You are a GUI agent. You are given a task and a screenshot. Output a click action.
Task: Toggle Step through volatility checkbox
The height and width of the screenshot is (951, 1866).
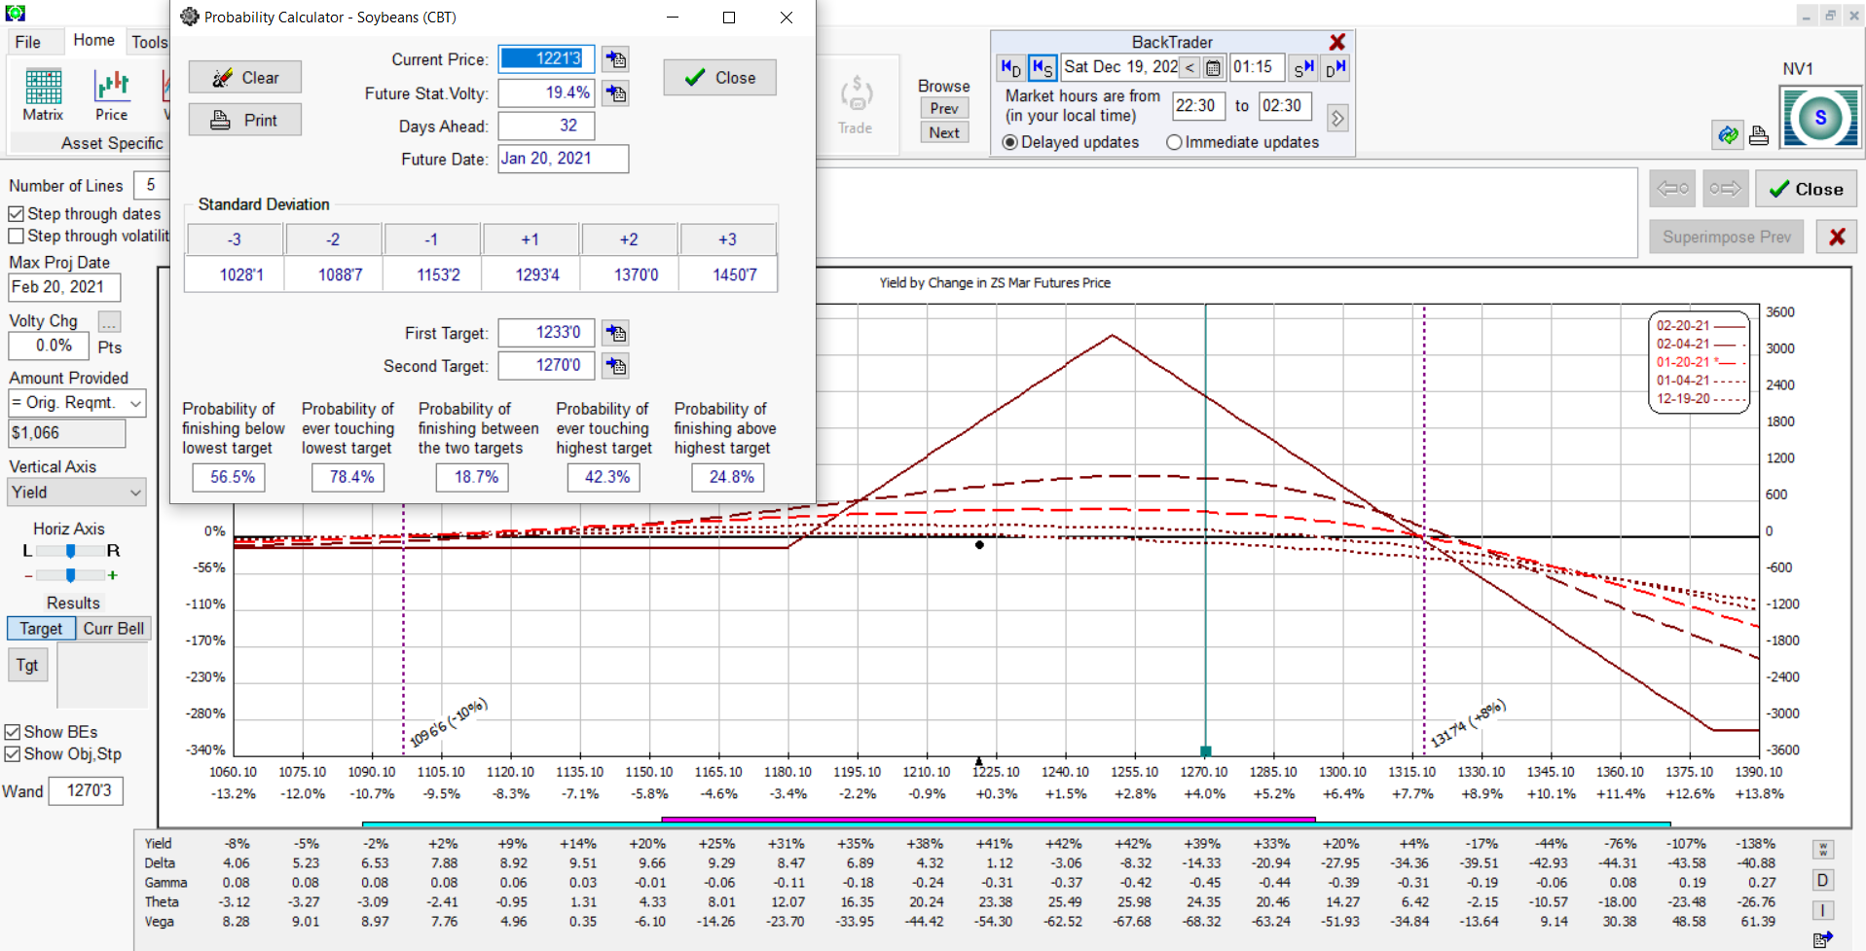pos(16,236)
